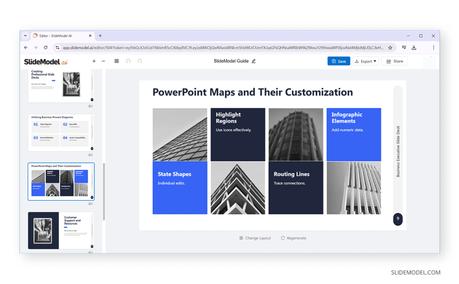Select the PowerPoint Maps and Their Customization thumbnail
The height and width of the screenshot is (284, 459).
click(61, 181)
